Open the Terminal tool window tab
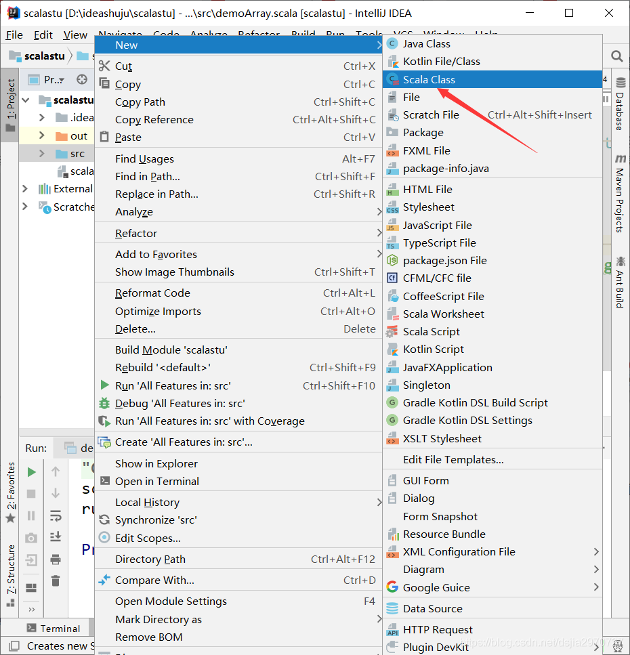 [x=54, y=629]
